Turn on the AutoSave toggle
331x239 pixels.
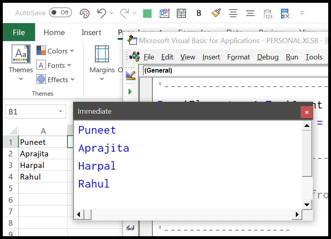(x=60, y=12)
